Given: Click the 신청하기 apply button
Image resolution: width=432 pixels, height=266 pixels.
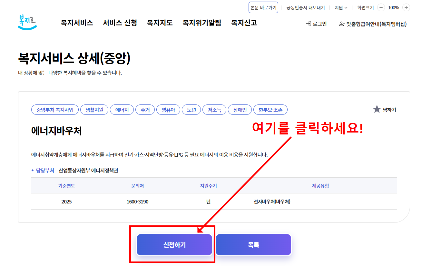Looking at the screenshot, I should tap(174, 244).
